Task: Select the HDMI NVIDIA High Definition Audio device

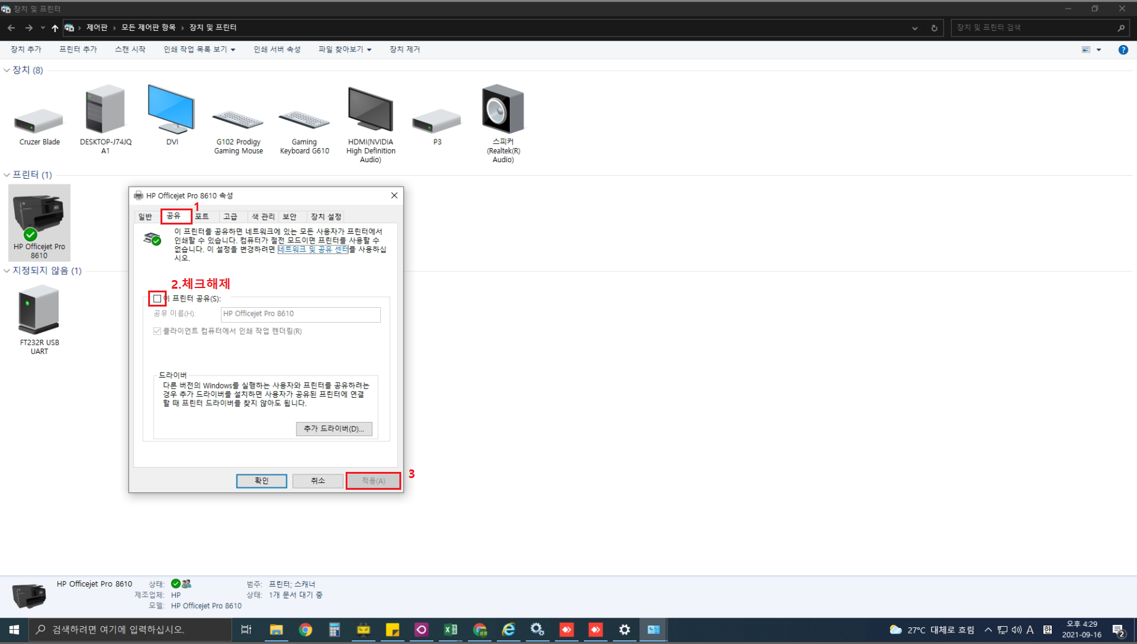Action: click(370, 109)
